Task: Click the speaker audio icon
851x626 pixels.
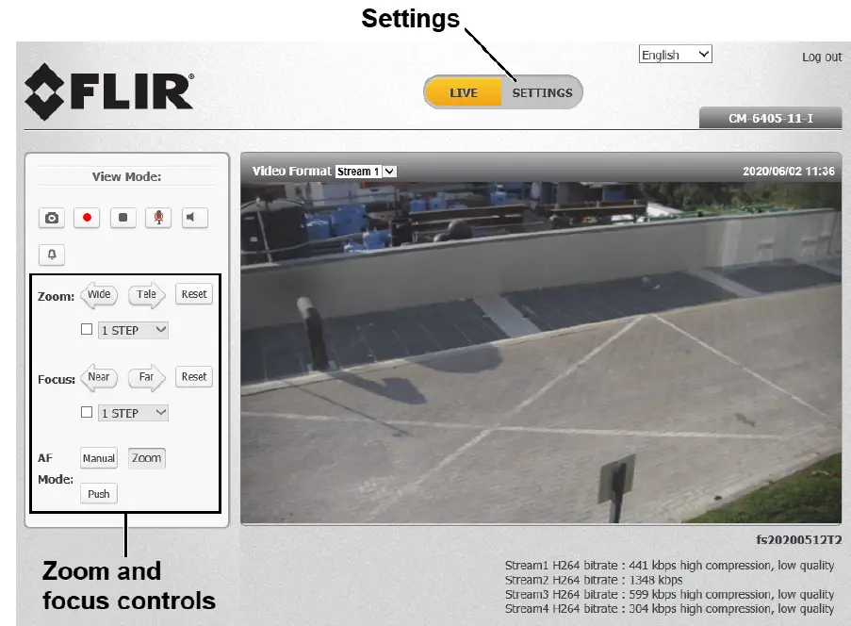Action: pyautogui.click(x=194, y=218)
